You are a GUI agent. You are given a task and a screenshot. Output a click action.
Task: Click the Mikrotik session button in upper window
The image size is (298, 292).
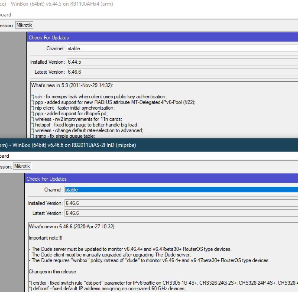[x=24, y=25]
